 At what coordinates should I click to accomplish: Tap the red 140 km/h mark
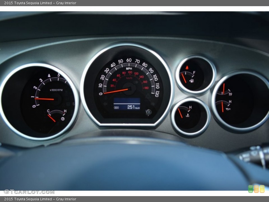141,77
